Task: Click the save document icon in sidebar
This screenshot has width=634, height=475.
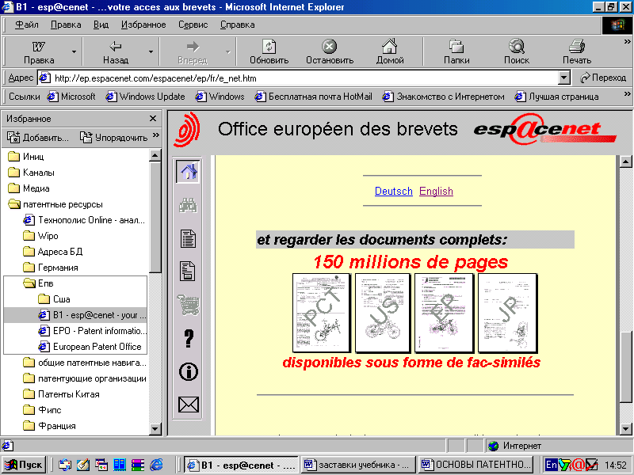Action: 188,271
